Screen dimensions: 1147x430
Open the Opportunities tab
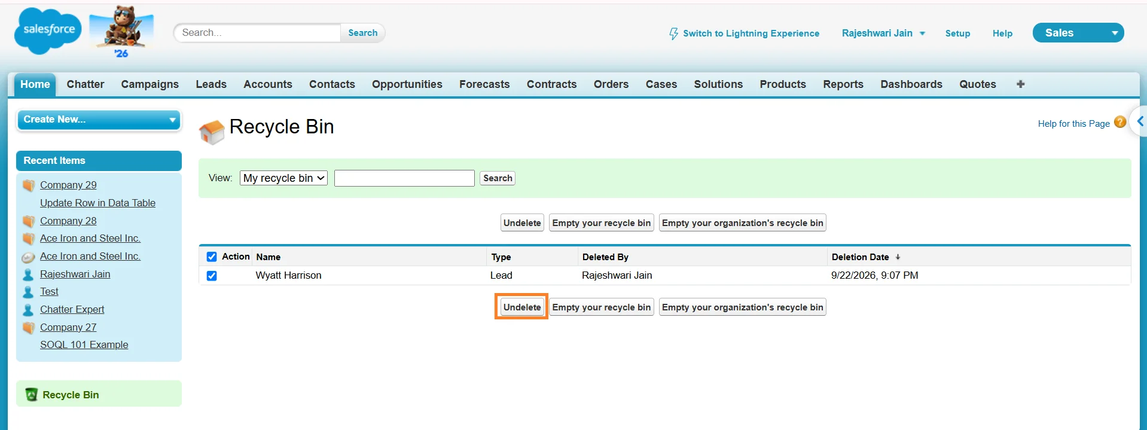(x=407, y=84)
